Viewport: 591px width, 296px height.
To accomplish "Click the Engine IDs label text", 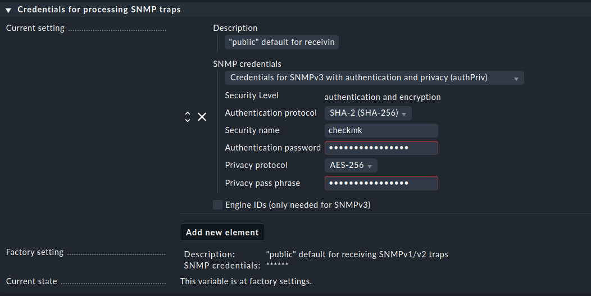I will (x=298, y=205).
